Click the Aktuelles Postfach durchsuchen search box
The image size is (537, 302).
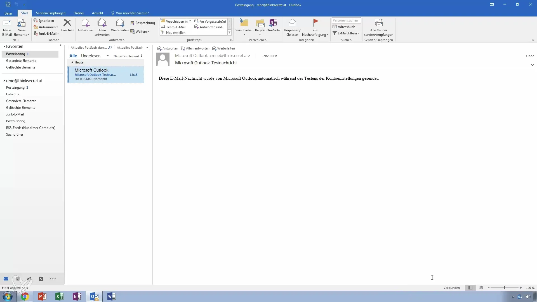point(91,48)
